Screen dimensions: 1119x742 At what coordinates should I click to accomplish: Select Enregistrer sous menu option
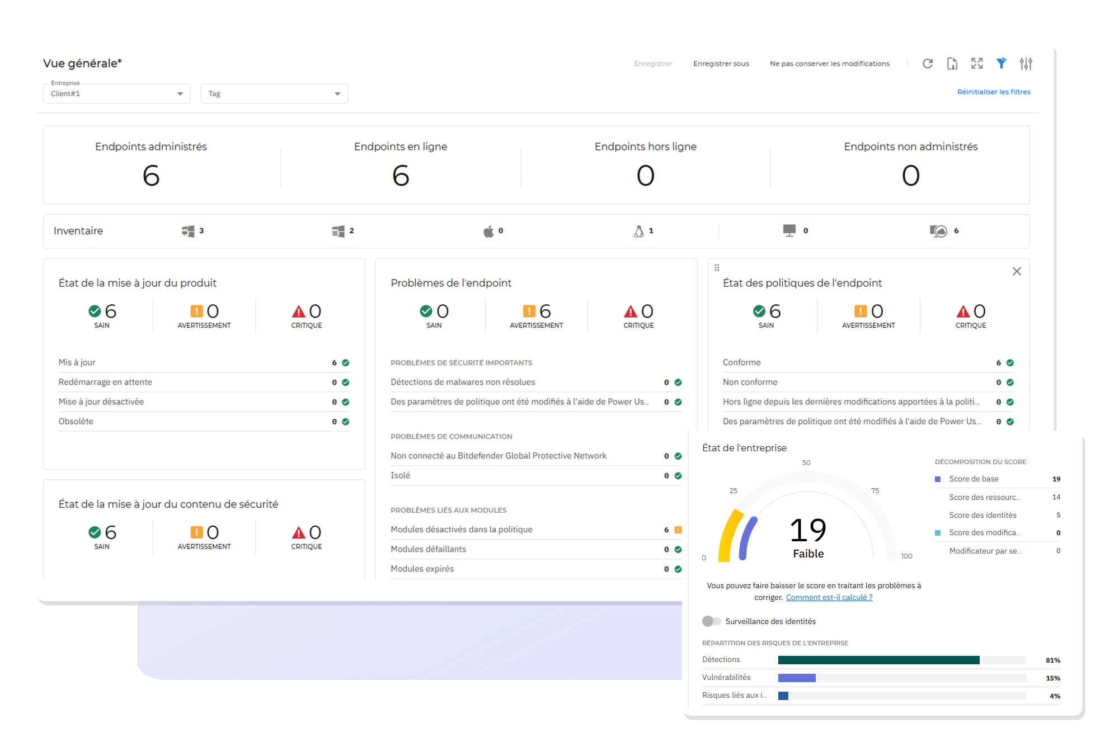[x=721, y=63]
